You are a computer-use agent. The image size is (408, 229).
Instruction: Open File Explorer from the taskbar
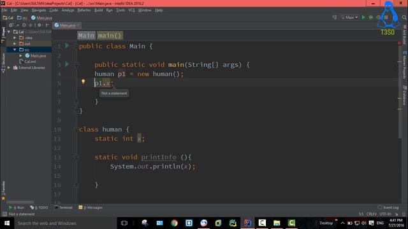277,223
